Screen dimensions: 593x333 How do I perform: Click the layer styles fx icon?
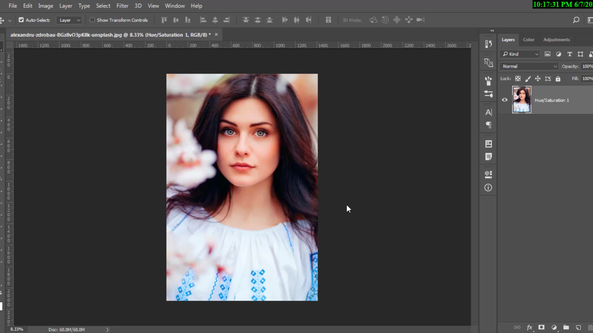click(529, 327)
